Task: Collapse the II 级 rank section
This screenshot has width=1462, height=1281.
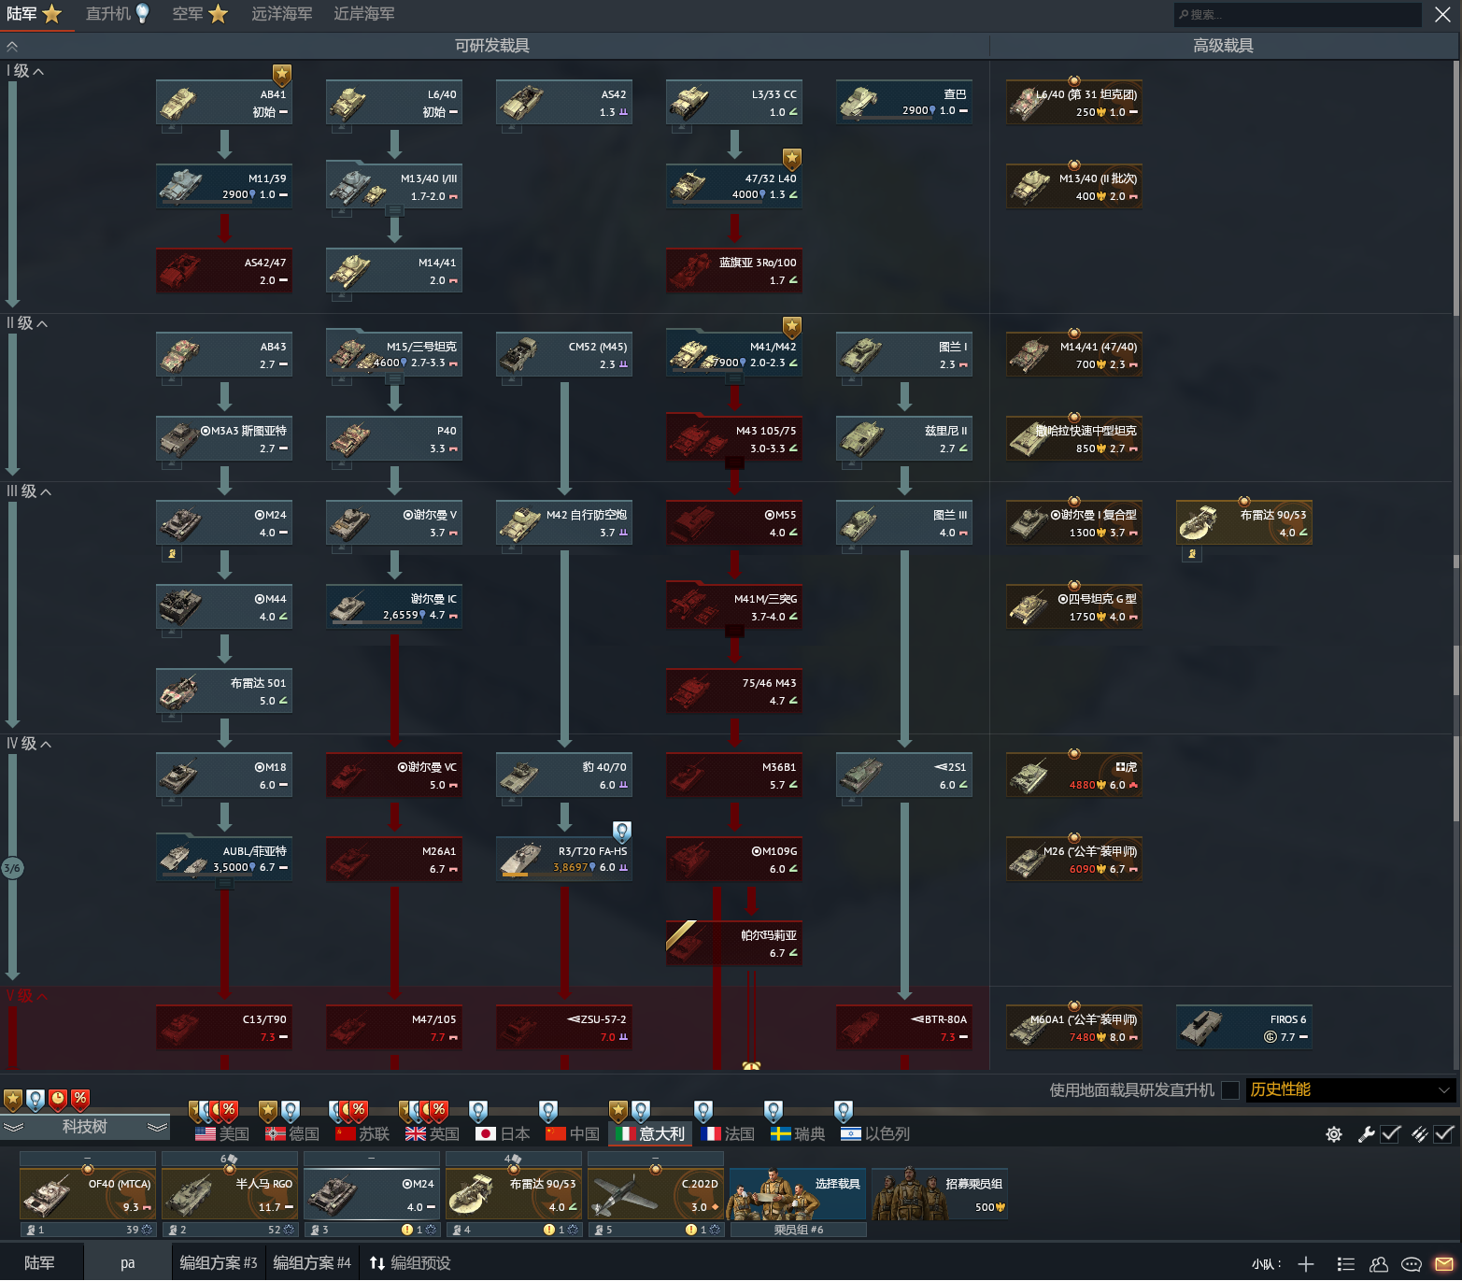Action: [x=27, y=323]
